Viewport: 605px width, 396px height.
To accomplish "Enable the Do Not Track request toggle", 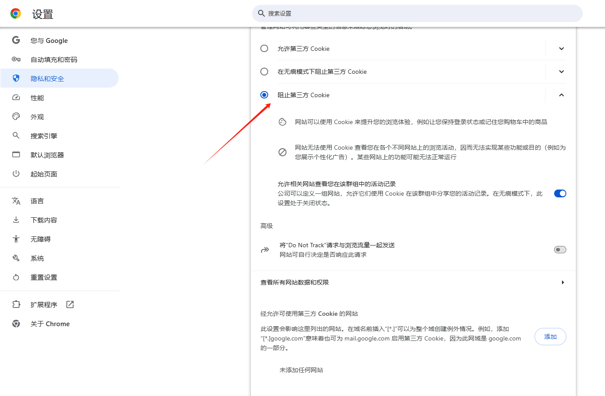I will point(560,249).
